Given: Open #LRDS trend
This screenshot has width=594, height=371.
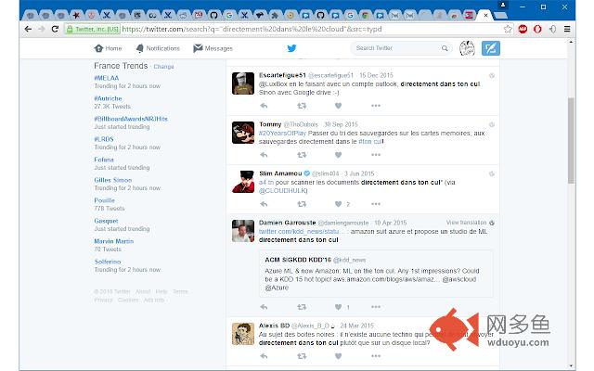Looking at the screenshot, I should click(104, 139).
